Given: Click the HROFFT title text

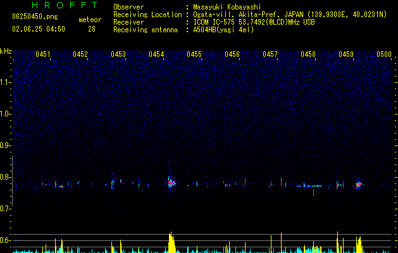Looking at the screenshot, I should [x=65, y=5].
